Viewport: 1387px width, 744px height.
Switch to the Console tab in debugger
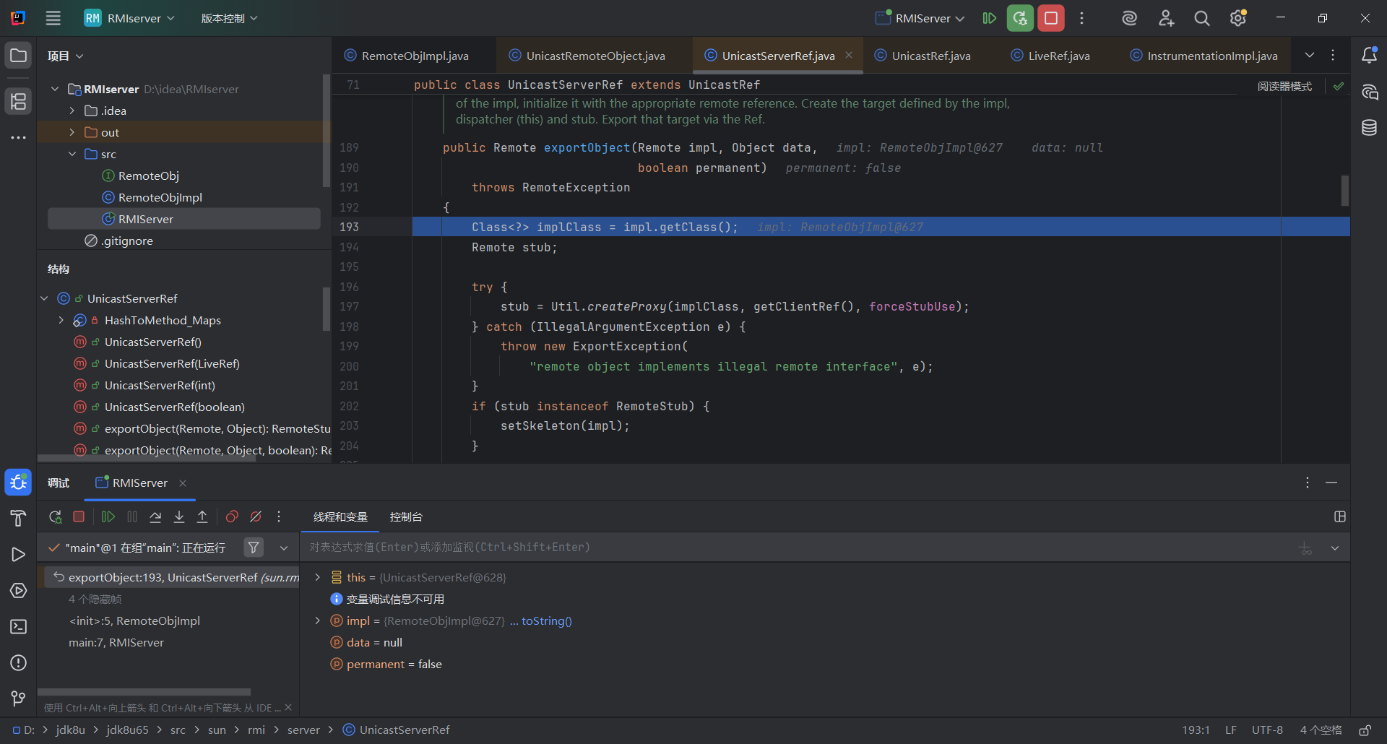point(406,517)
